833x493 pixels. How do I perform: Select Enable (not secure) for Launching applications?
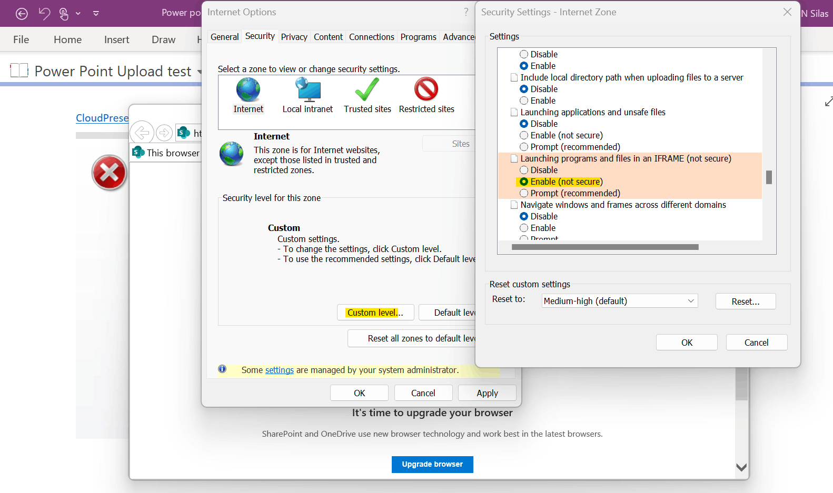(524, 135)
